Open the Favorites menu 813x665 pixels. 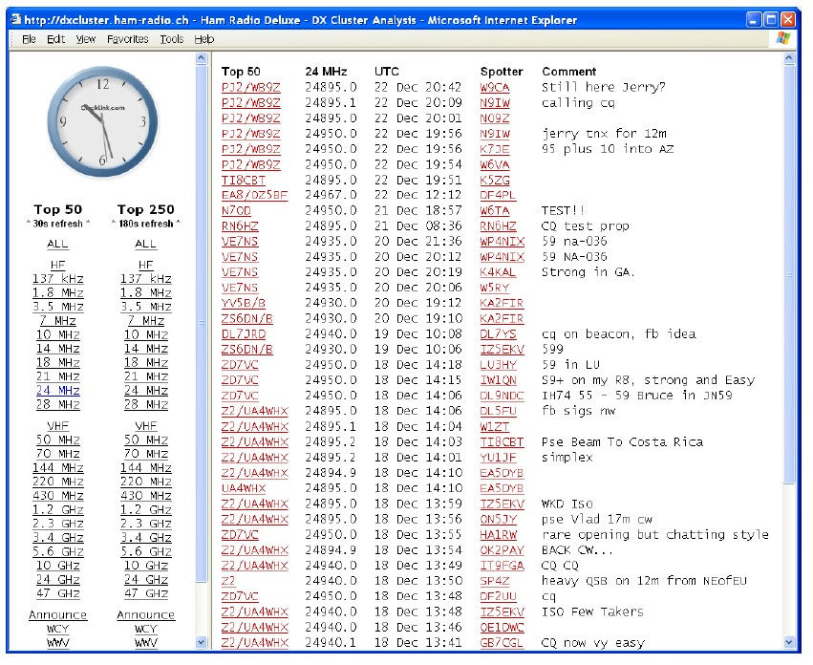point(128,39)
